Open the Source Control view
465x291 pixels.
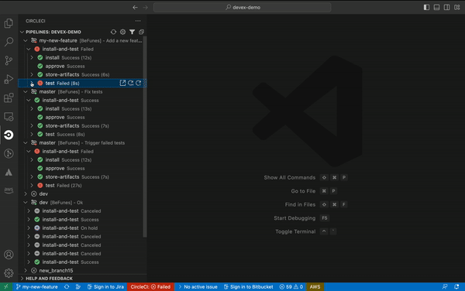(9, 60)
